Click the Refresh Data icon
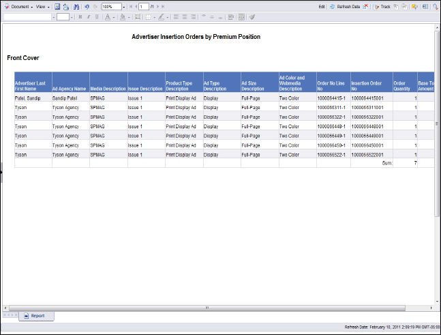The width and height of the screenshot is (441, 335). point(331,6)
